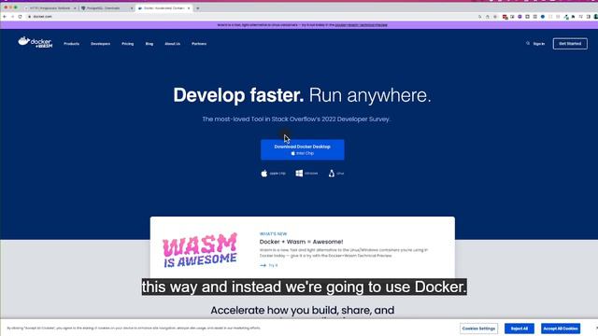Click the docker.com address bar

251,17
